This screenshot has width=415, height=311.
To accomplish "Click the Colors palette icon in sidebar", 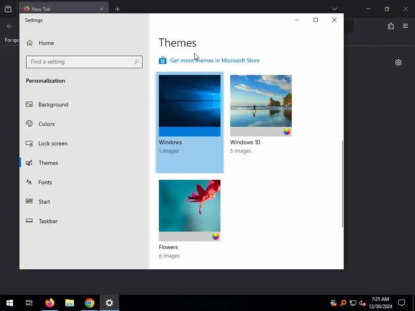I will pos(29,124).
